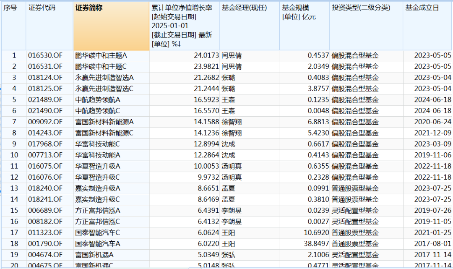Viewport: 453px width, 269px height.
Task: Select date 2021-12-09
Action: [432, 133]
